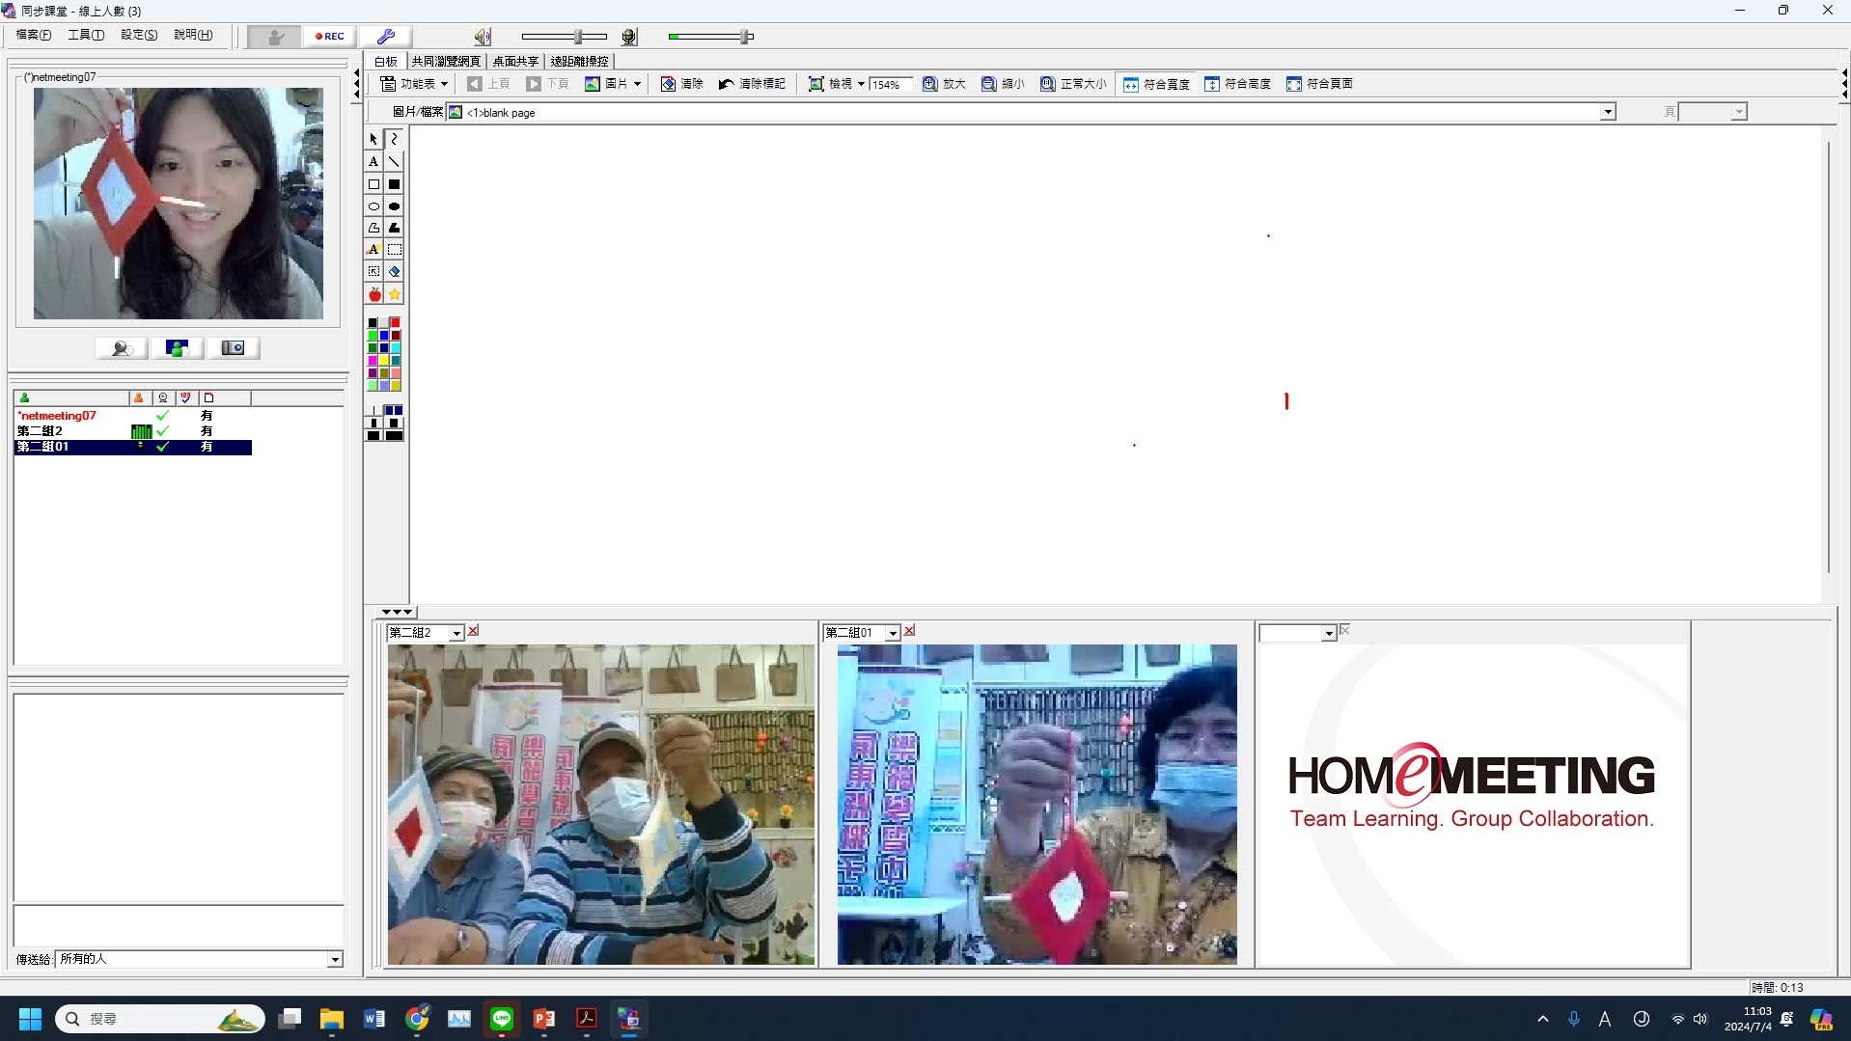Click the red apple stamp tool
Viewport: 1851px width, 1041px height.
click(374, 294)
